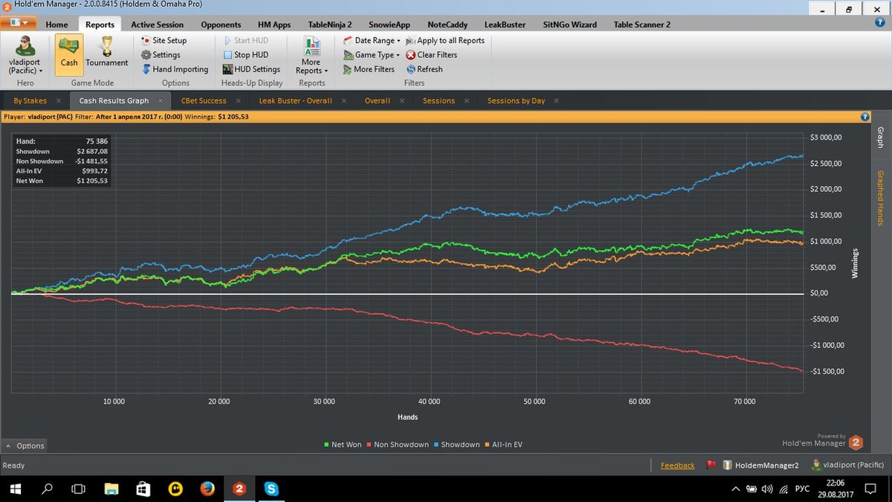892x502 pixels.
Task: Switch to Sessions by Day tab
Action: (x=516, y=100)
